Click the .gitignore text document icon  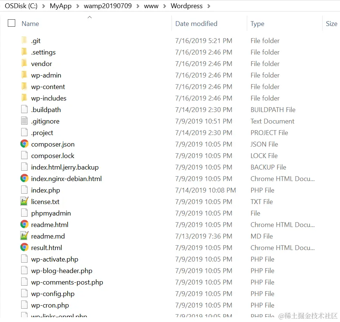click(24, 121)
